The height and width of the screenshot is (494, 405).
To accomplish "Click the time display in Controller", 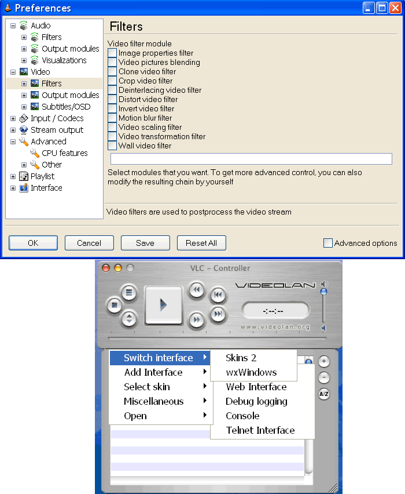I will (276, 311).
